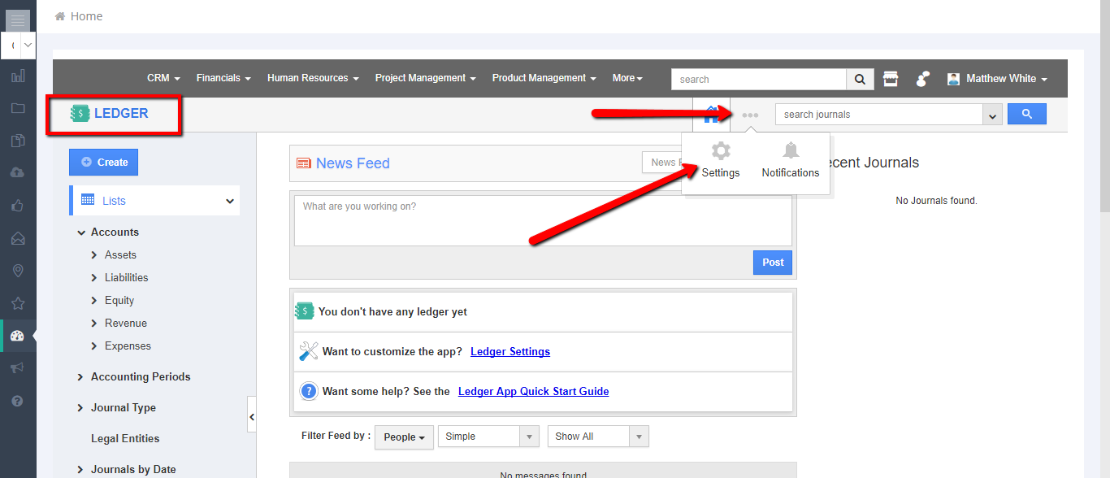
Task: Click the 'What are you working on?' text box
Action: tap(542, 220)
